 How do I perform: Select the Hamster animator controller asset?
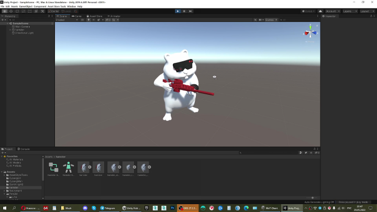pos(53,169)
